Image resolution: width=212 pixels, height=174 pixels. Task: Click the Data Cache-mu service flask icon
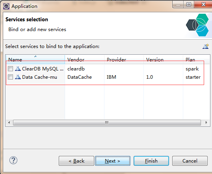click(x=18, y=77)
